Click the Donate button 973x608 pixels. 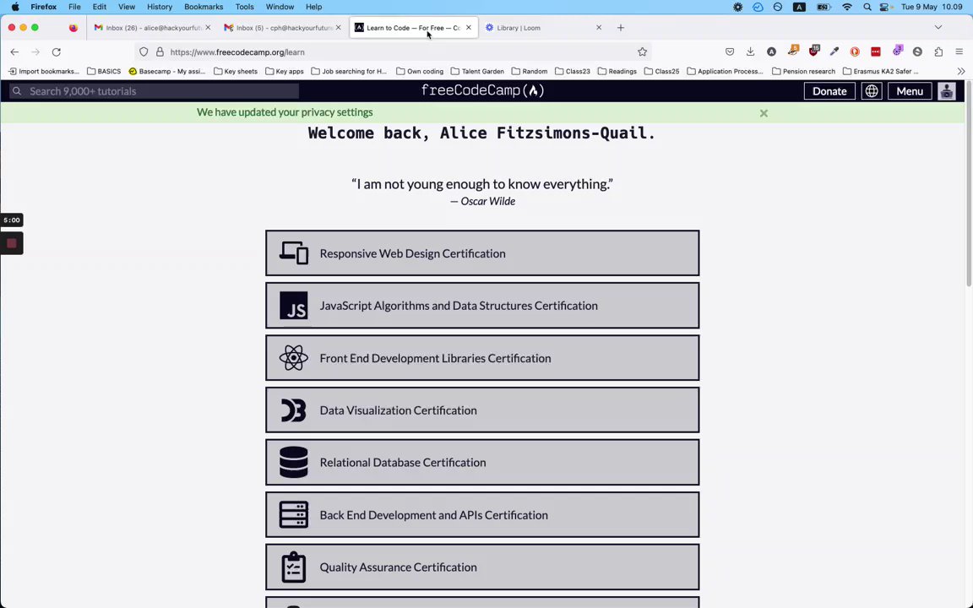pos(829,91)
